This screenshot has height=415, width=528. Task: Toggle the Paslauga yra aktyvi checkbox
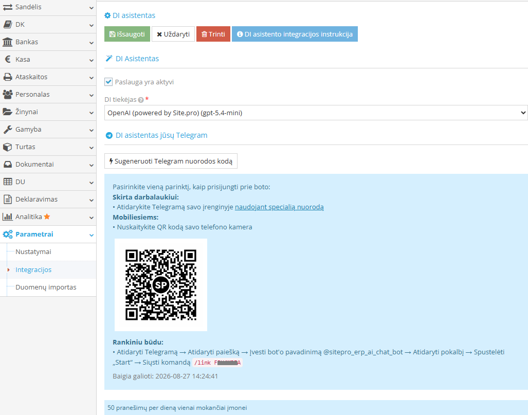(108, 82)
